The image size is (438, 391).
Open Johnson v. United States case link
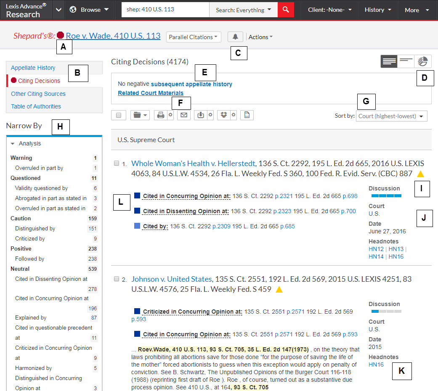pos(172,279)
